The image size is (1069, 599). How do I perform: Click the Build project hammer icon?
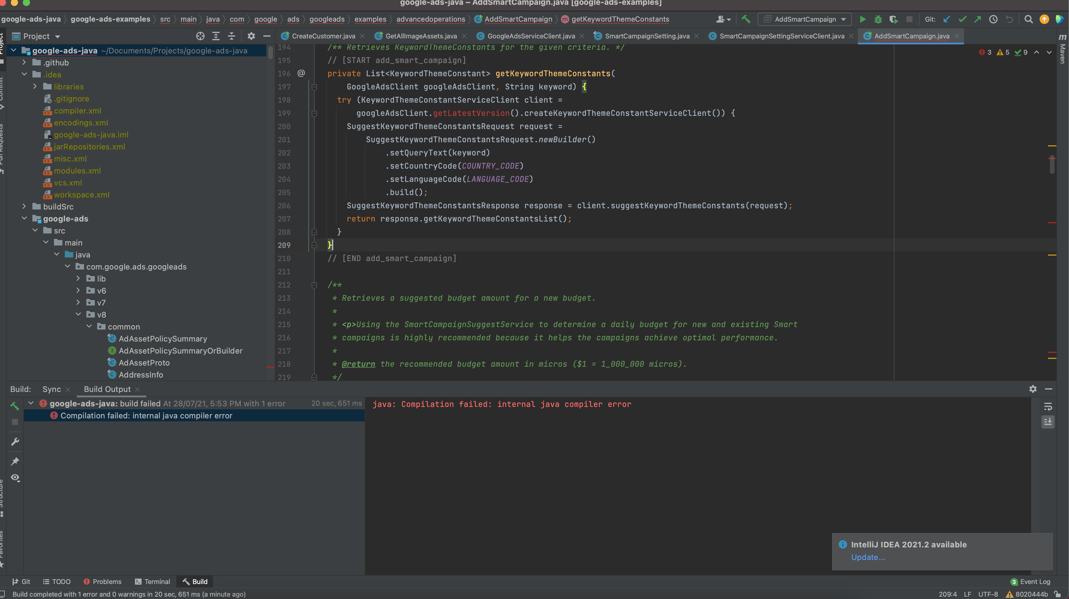[x=746, y=19]
